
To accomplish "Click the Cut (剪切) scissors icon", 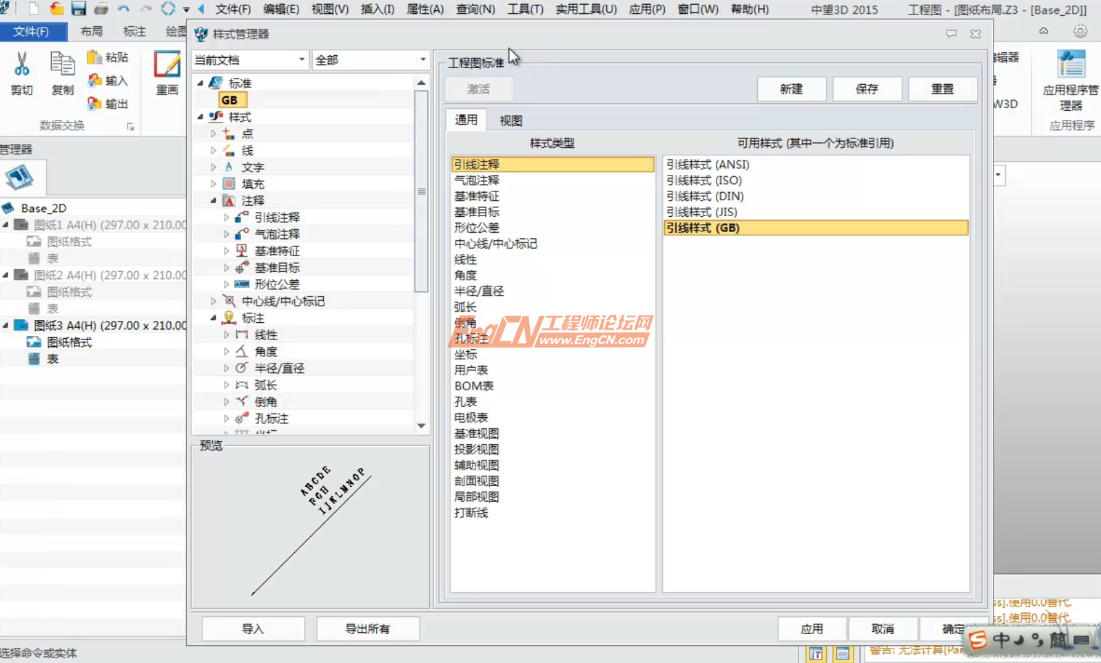I will tap(21, 64).
